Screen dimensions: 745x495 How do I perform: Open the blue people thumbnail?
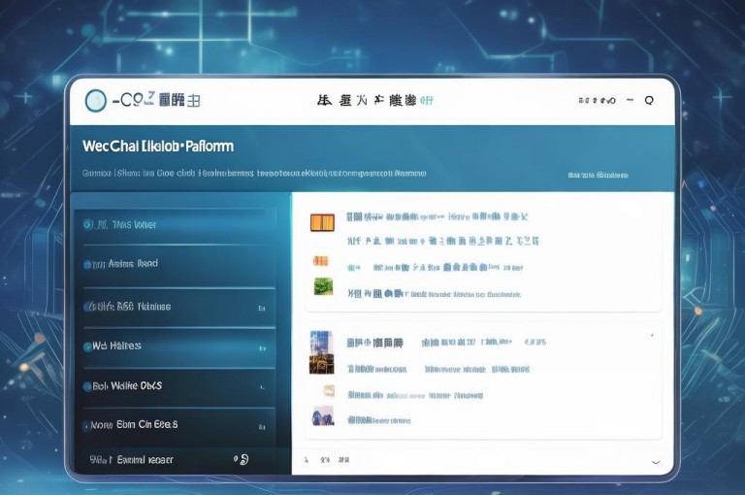[x=323, y=416]
